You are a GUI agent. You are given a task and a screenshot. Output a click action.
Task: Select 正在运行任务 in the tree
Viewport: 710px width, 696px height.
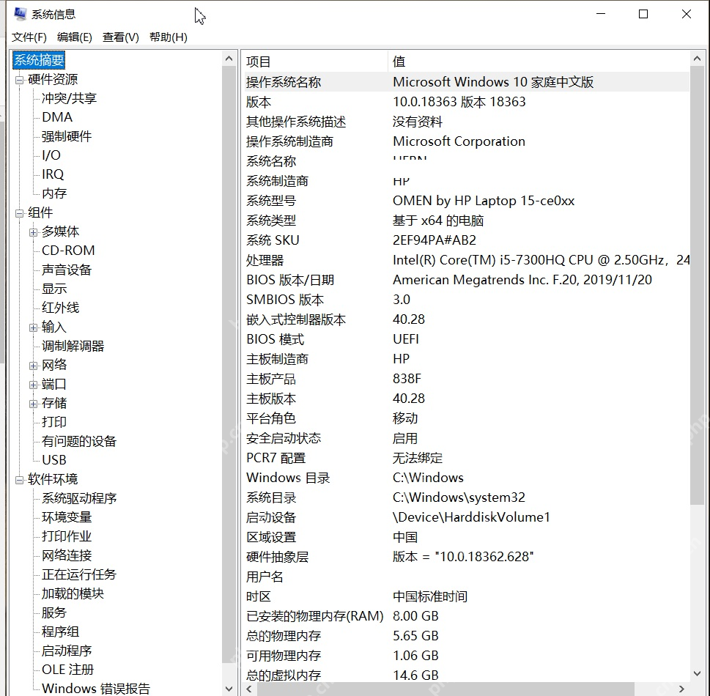click(79, 574)
